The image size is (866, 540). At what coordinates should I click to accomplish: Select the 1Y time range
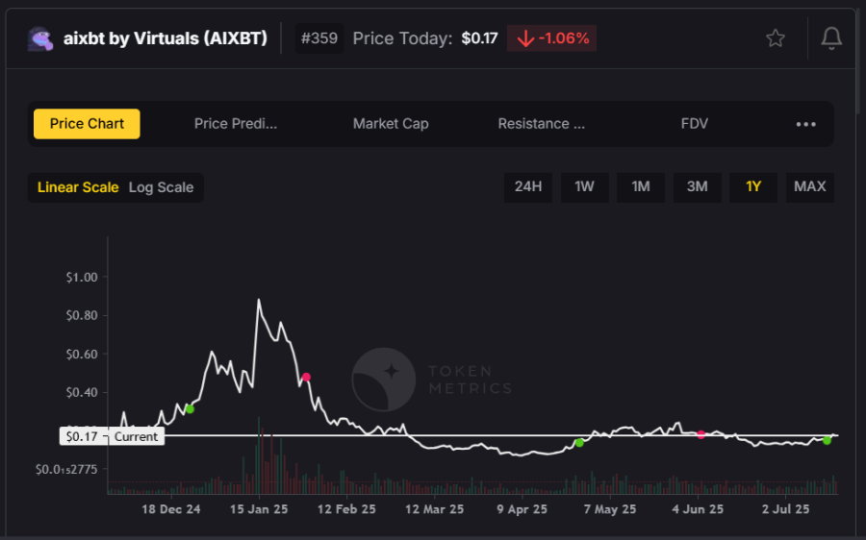(753, 186)
